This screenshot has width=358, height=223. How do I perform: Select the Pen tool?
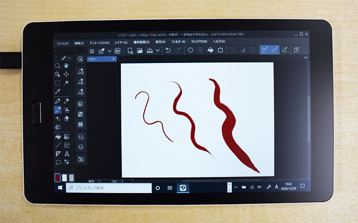(58, 101)
